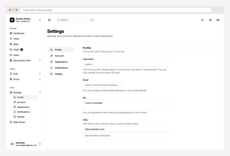Screen dimensions: 230x156
Task: Click the Auth shield icon
Action: click(x=11, y=74)
